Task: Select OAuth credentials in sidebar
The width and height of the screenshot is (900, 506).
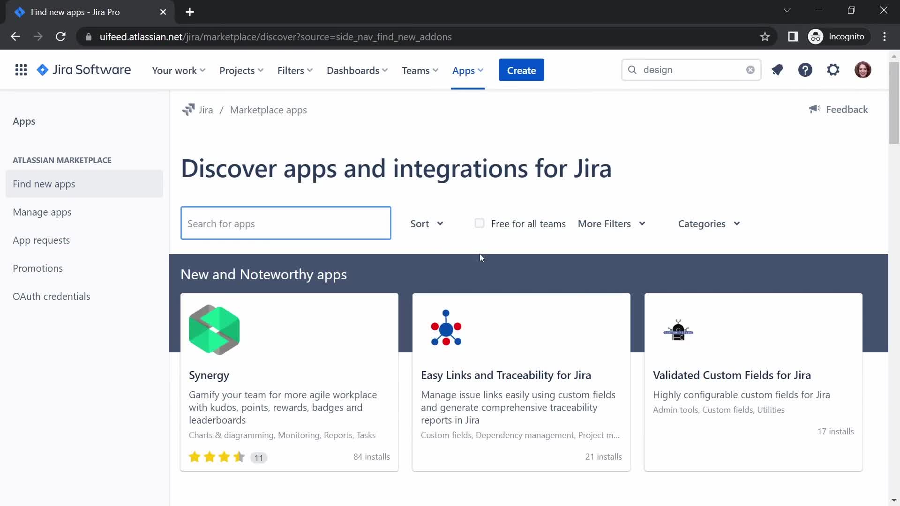Action: click(x=84, y=297)
